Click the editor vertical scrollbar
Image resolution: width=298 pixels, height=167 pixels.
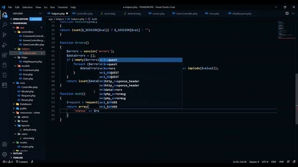point(297,98)
